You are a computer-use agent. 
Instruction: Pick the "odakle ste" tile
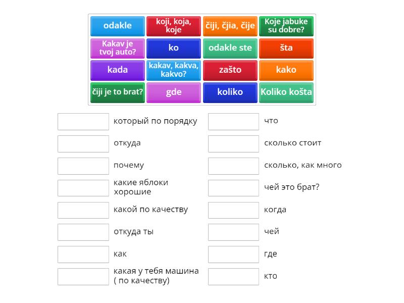tap(230, 48)
